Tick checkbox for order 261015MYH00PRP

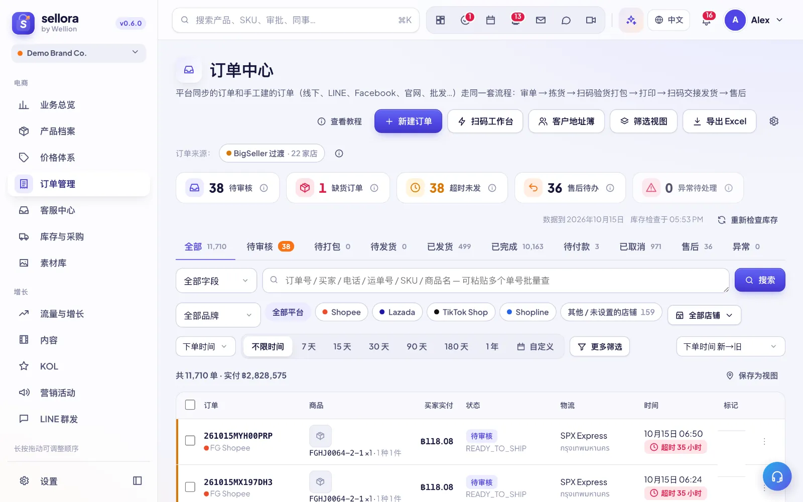(x=190, y=441)
